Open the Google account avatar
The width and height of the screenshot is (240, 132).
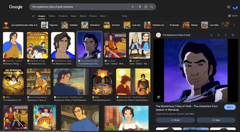click(235, 7)
